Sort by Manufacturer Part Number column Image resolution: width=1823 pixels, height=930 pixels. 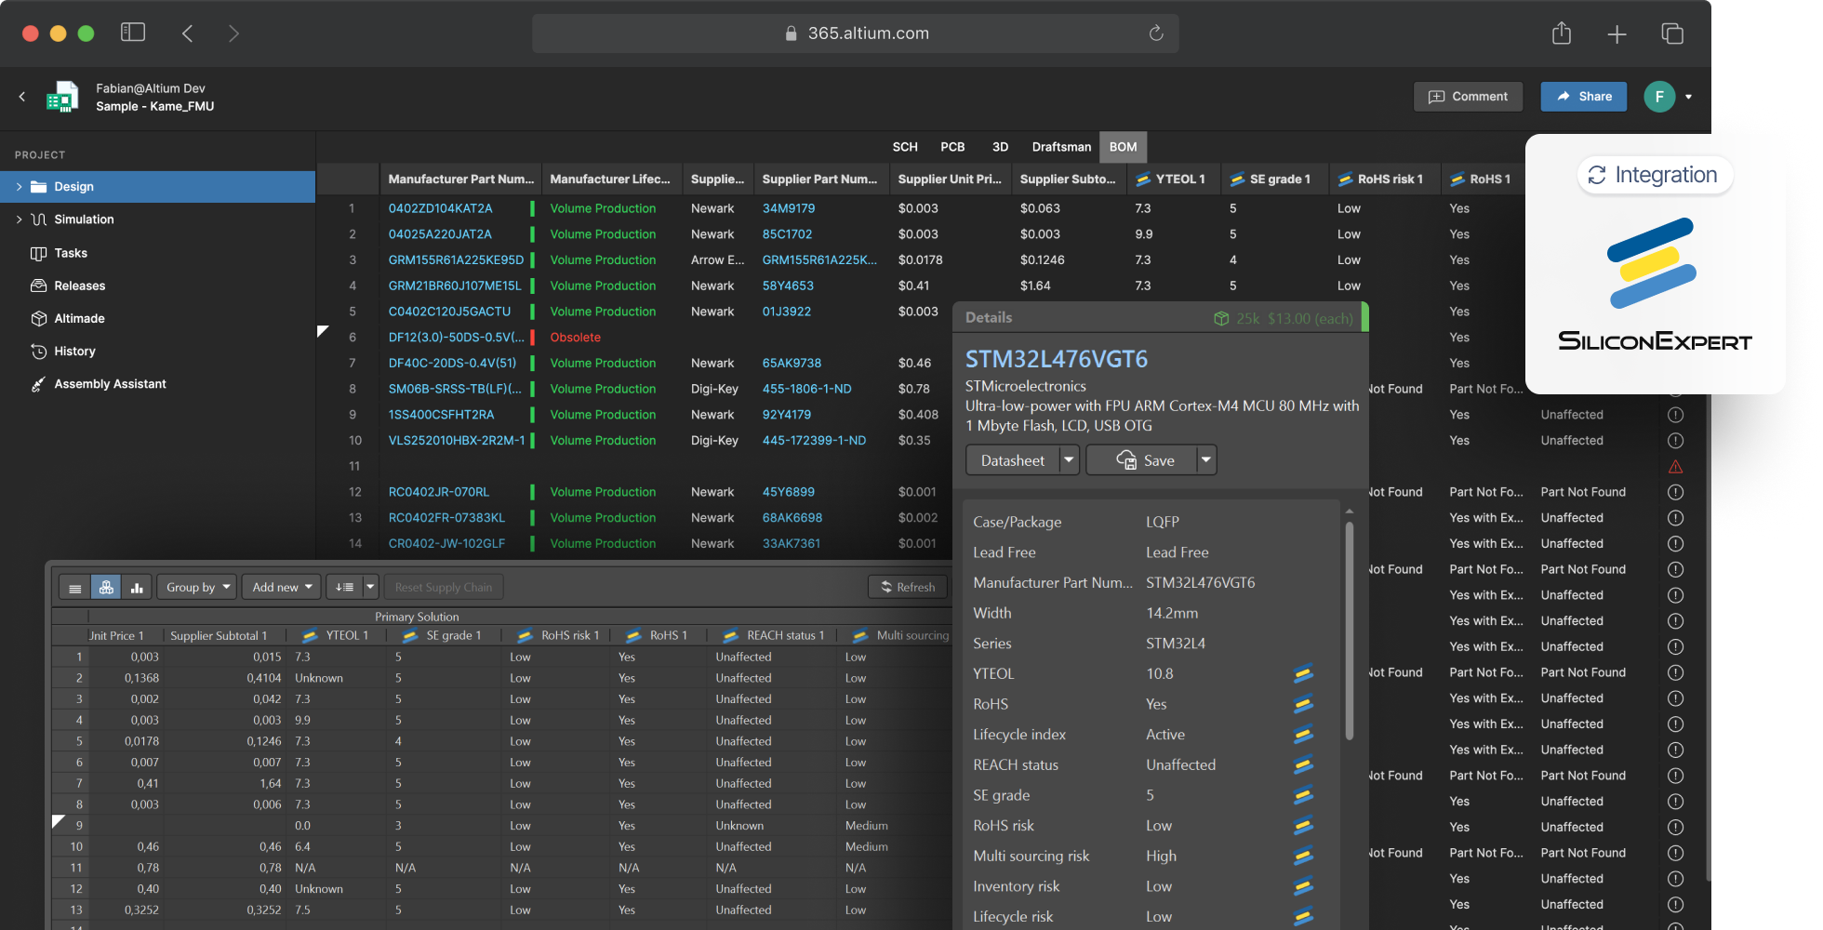tap(460, 179)
